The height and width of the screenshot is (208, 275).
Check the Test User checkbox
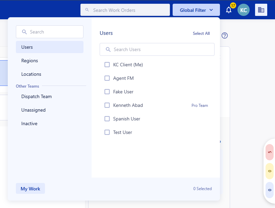[x=107, y=132]
